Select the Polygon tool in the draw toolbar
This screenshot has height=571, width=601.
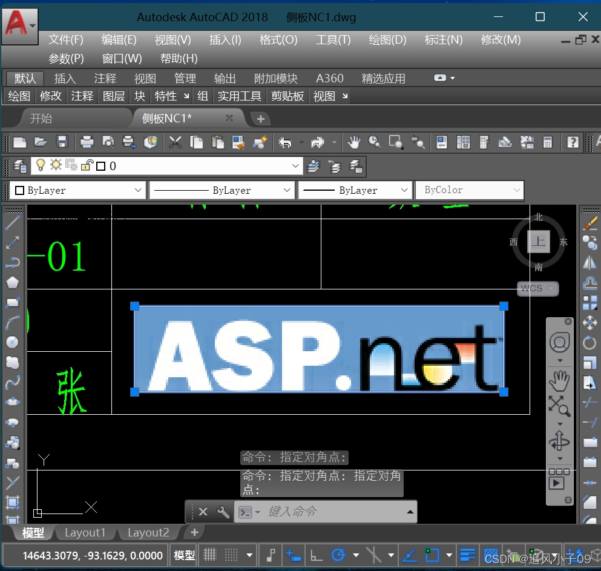click(12, 283)
